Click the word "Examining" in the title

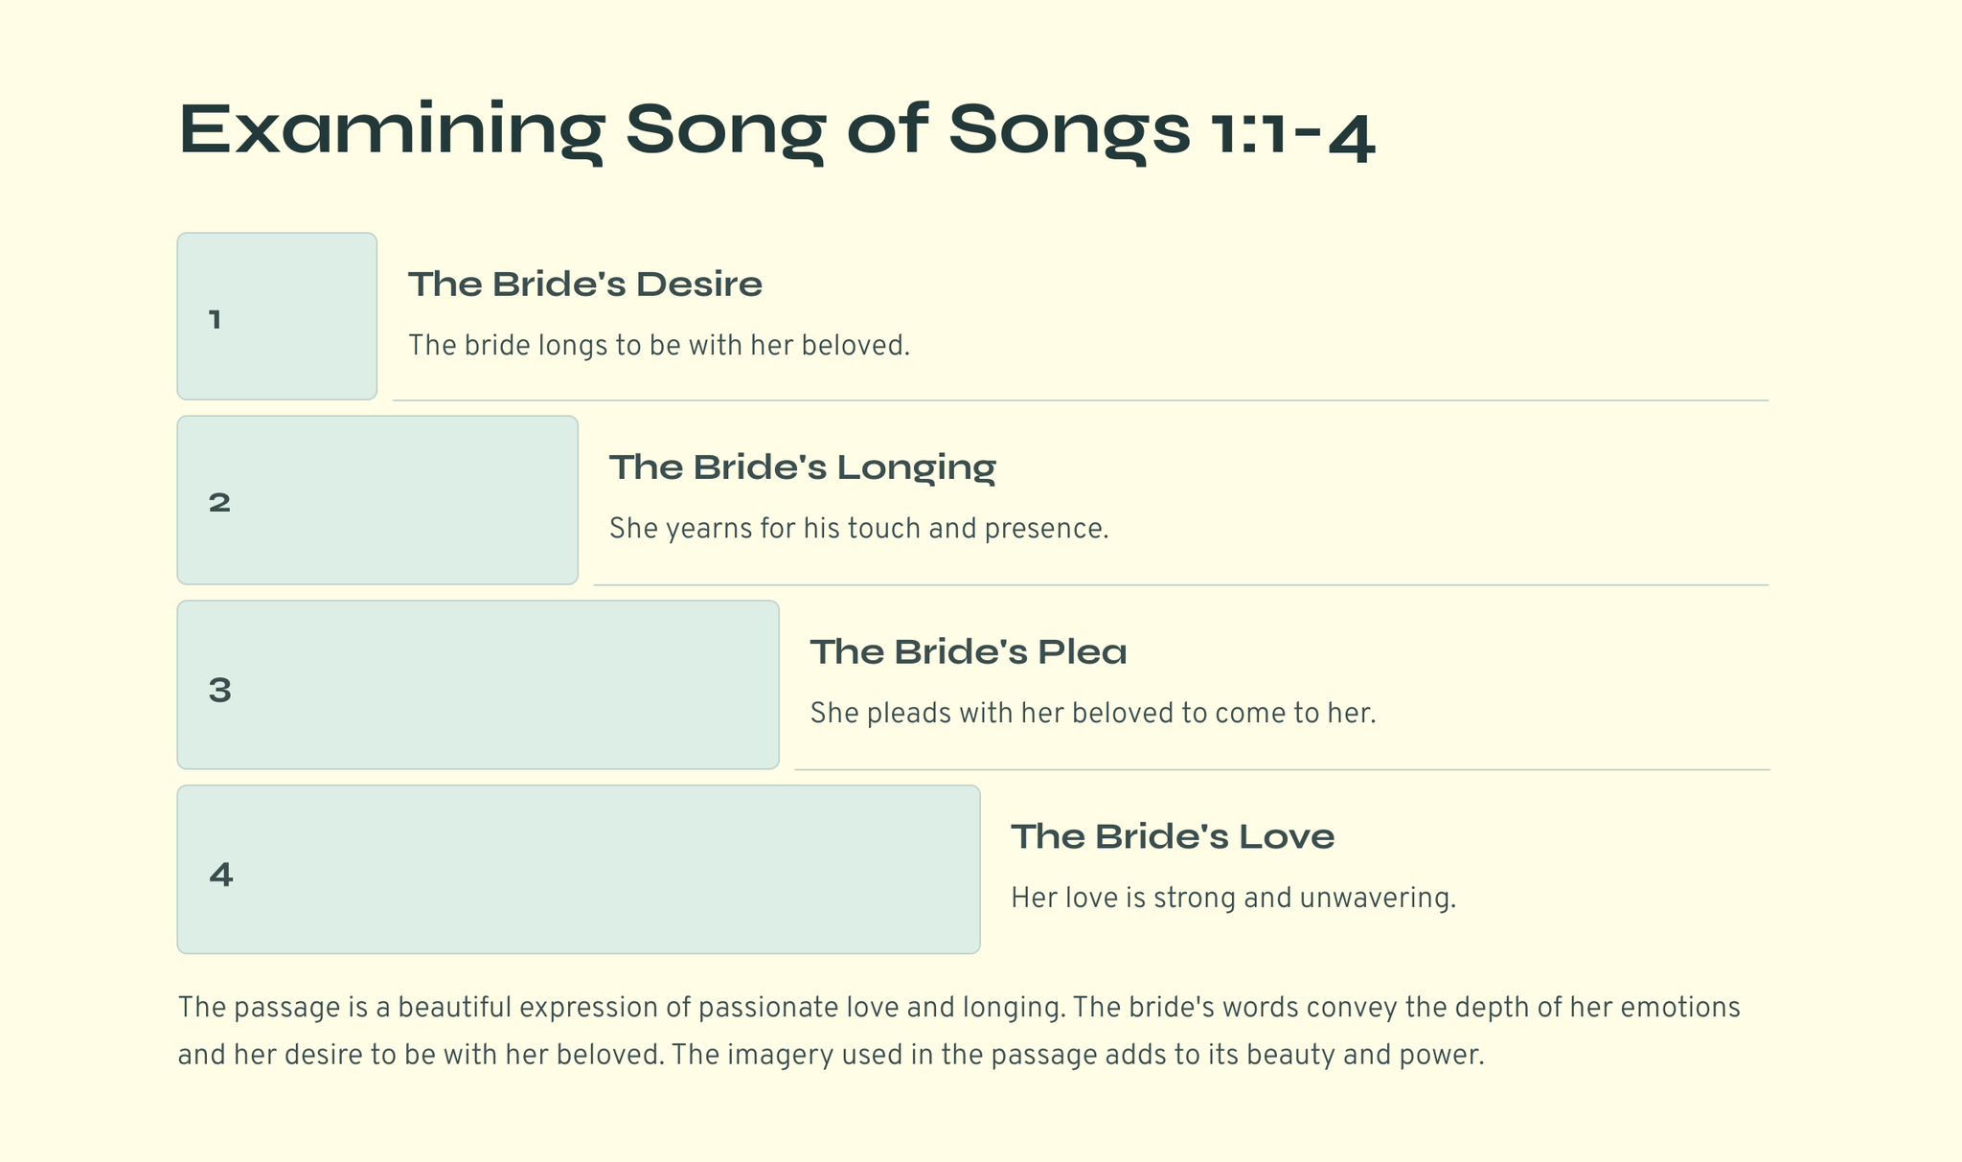[x=391, y=129]
